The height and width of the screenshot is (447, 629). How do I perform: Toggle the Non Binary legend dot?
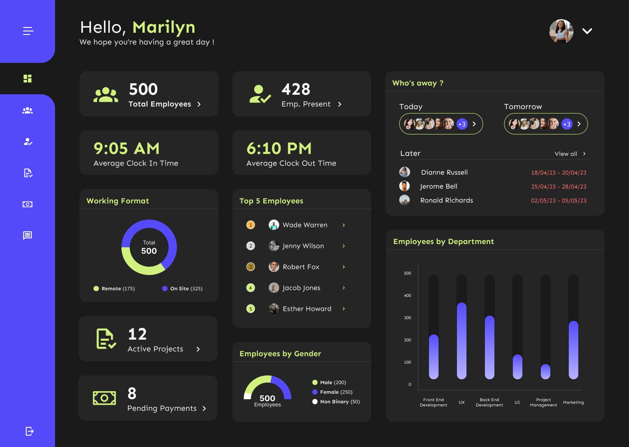coord(314,401)
